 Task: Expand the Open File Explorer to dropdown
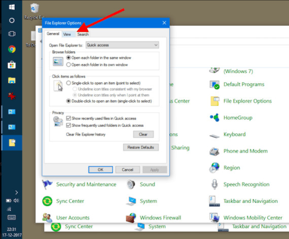(122, 45)
